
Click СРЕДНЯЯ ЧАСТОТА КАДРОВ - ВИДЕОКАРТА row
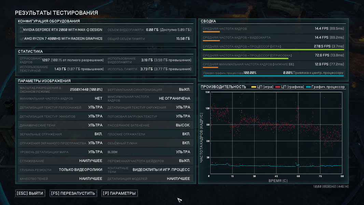pos(273,38)
